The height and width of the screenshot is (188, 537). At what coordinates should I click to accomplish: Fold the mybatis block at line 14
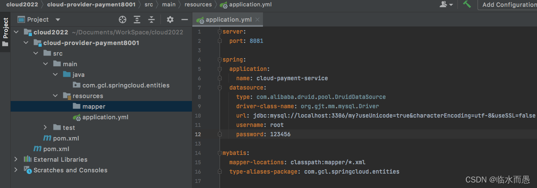pyautogui.click(x=220, y=153)
